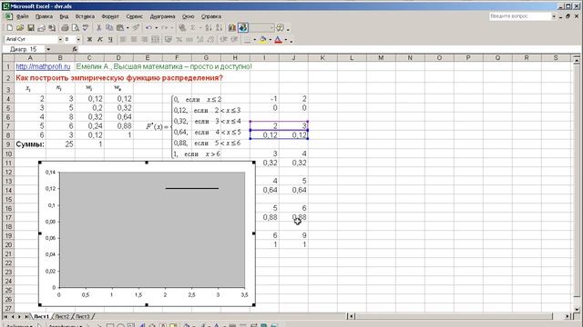Click Decrease Decimal icon
583x327 pixels.
(210, 39)
